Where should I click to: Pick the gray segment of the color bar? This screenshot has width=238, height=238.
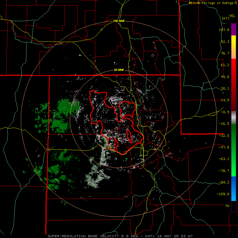tap(234, 118)
